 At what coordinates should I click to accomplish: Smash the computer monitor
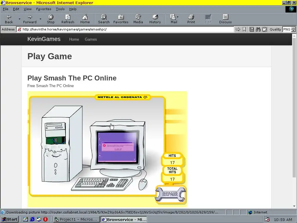118,146
